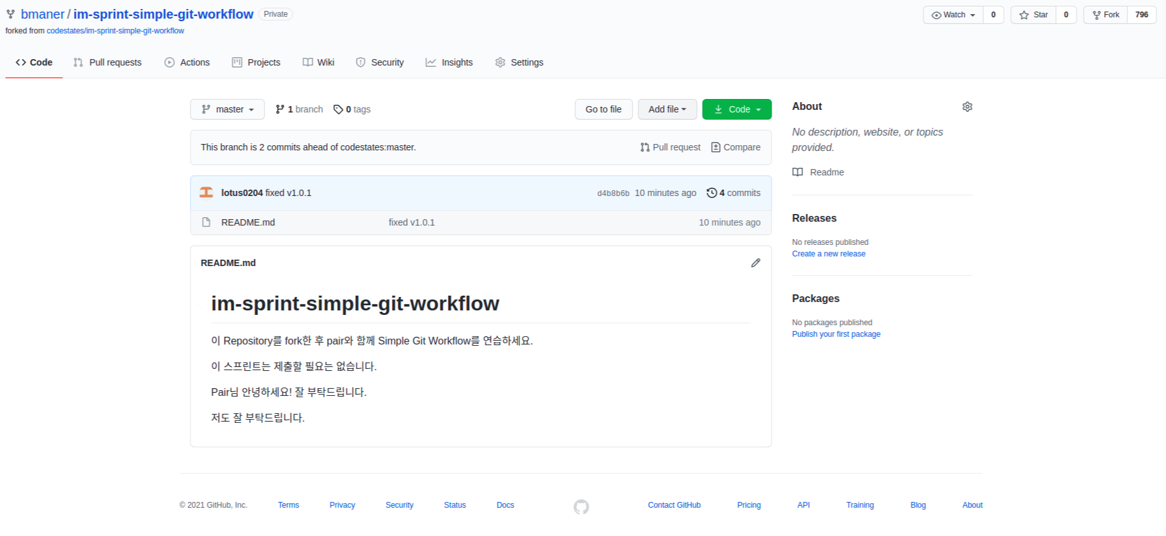Image resolution: width=1166 pixels, height=536 pixels.
Task: Open im-sprint-simple-git-workflow repository title link
Action: pyautogui.click(x=163, y=14)
